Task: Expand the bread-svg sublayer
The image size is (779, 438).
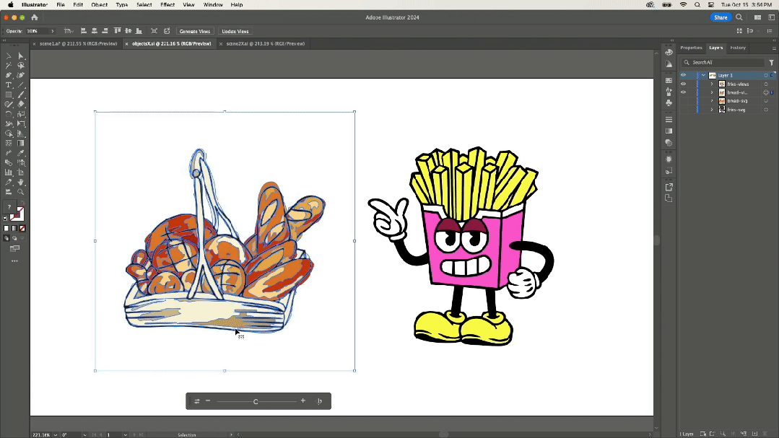Action: click(x=711, y=101)
